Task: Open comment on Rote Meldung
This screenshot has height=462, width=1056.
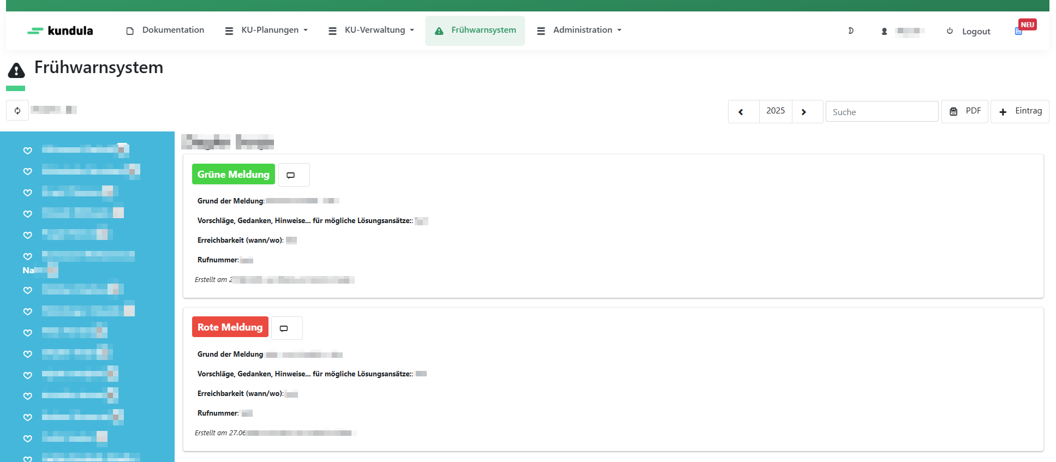Action: 287,328
